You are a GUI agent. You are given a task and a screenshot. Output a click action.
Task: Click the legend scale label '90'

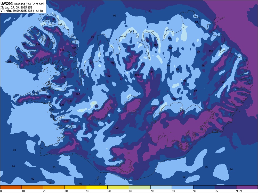tap(195, 191)
